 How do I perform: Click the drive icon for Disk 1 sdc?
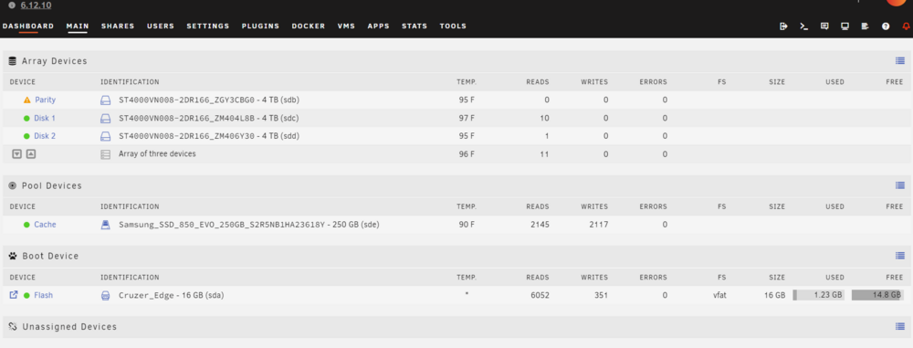[105, 119]
